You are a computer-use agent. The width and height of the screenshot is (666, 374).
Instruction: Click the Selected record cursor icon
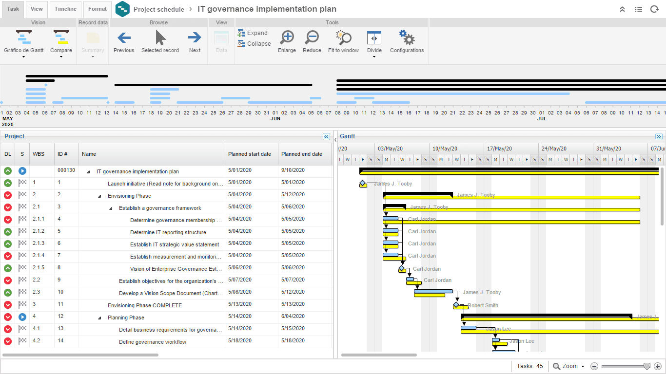[160, 37]
